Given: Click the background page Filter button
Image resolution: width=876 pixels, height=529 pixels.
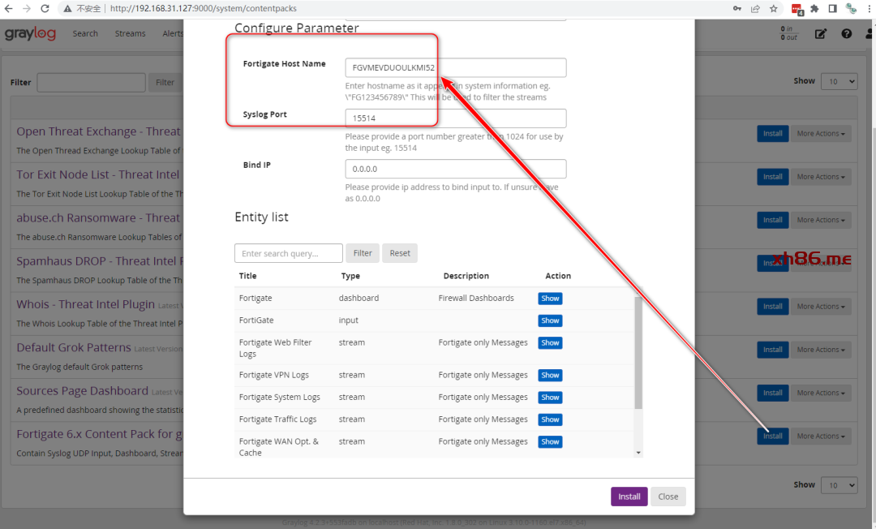Looking at the screenshot, I should pos(165,82).
